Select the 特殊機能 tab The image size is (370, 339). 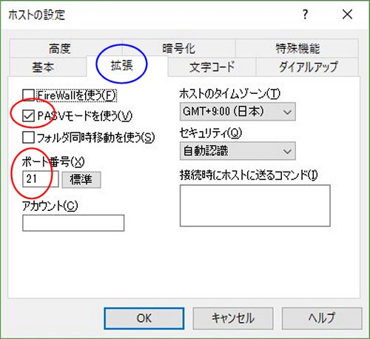point(297,48)
